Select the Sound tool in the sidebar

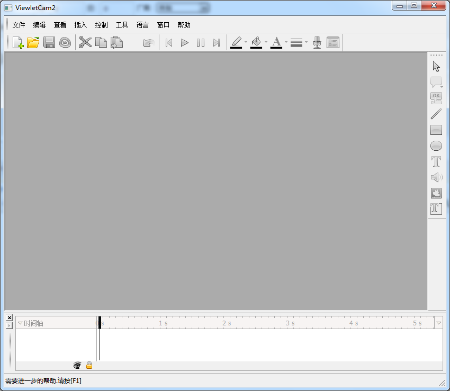click(436, 177)
